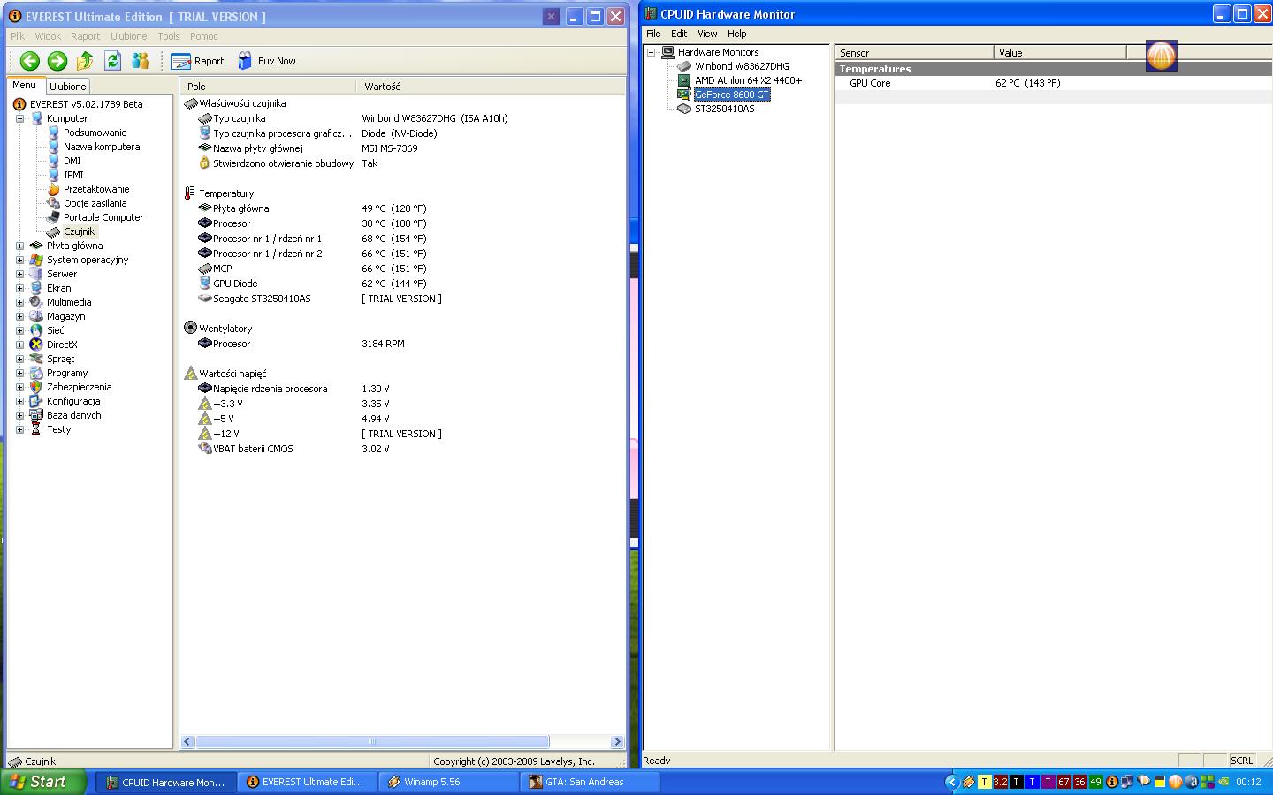
Task: Click the Przetaktowanie flame icon
Action: (53, 189)
